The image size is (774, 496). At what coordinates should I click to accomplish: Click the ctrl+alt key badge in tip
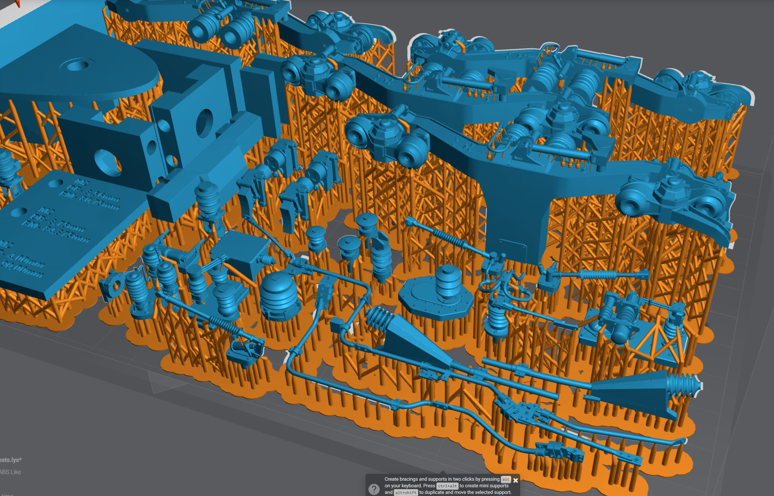coord(447,486)
